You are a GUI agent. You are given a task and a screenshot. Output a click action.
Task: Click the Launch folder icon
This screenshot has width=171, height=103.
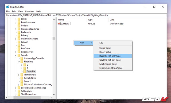click(x=22, y=81)
